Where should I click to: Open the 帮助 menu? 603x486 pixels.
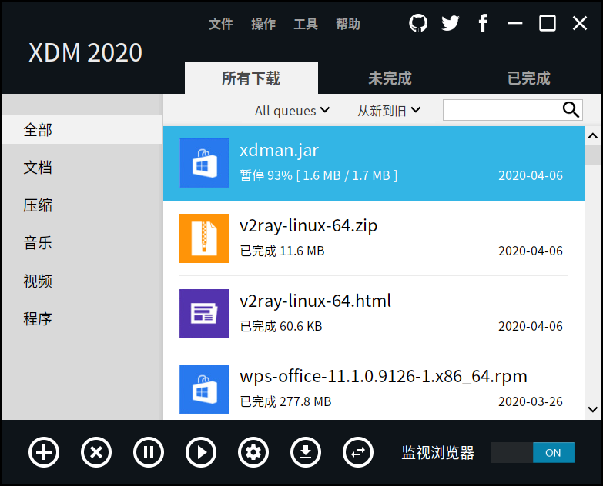click(348, 24)
